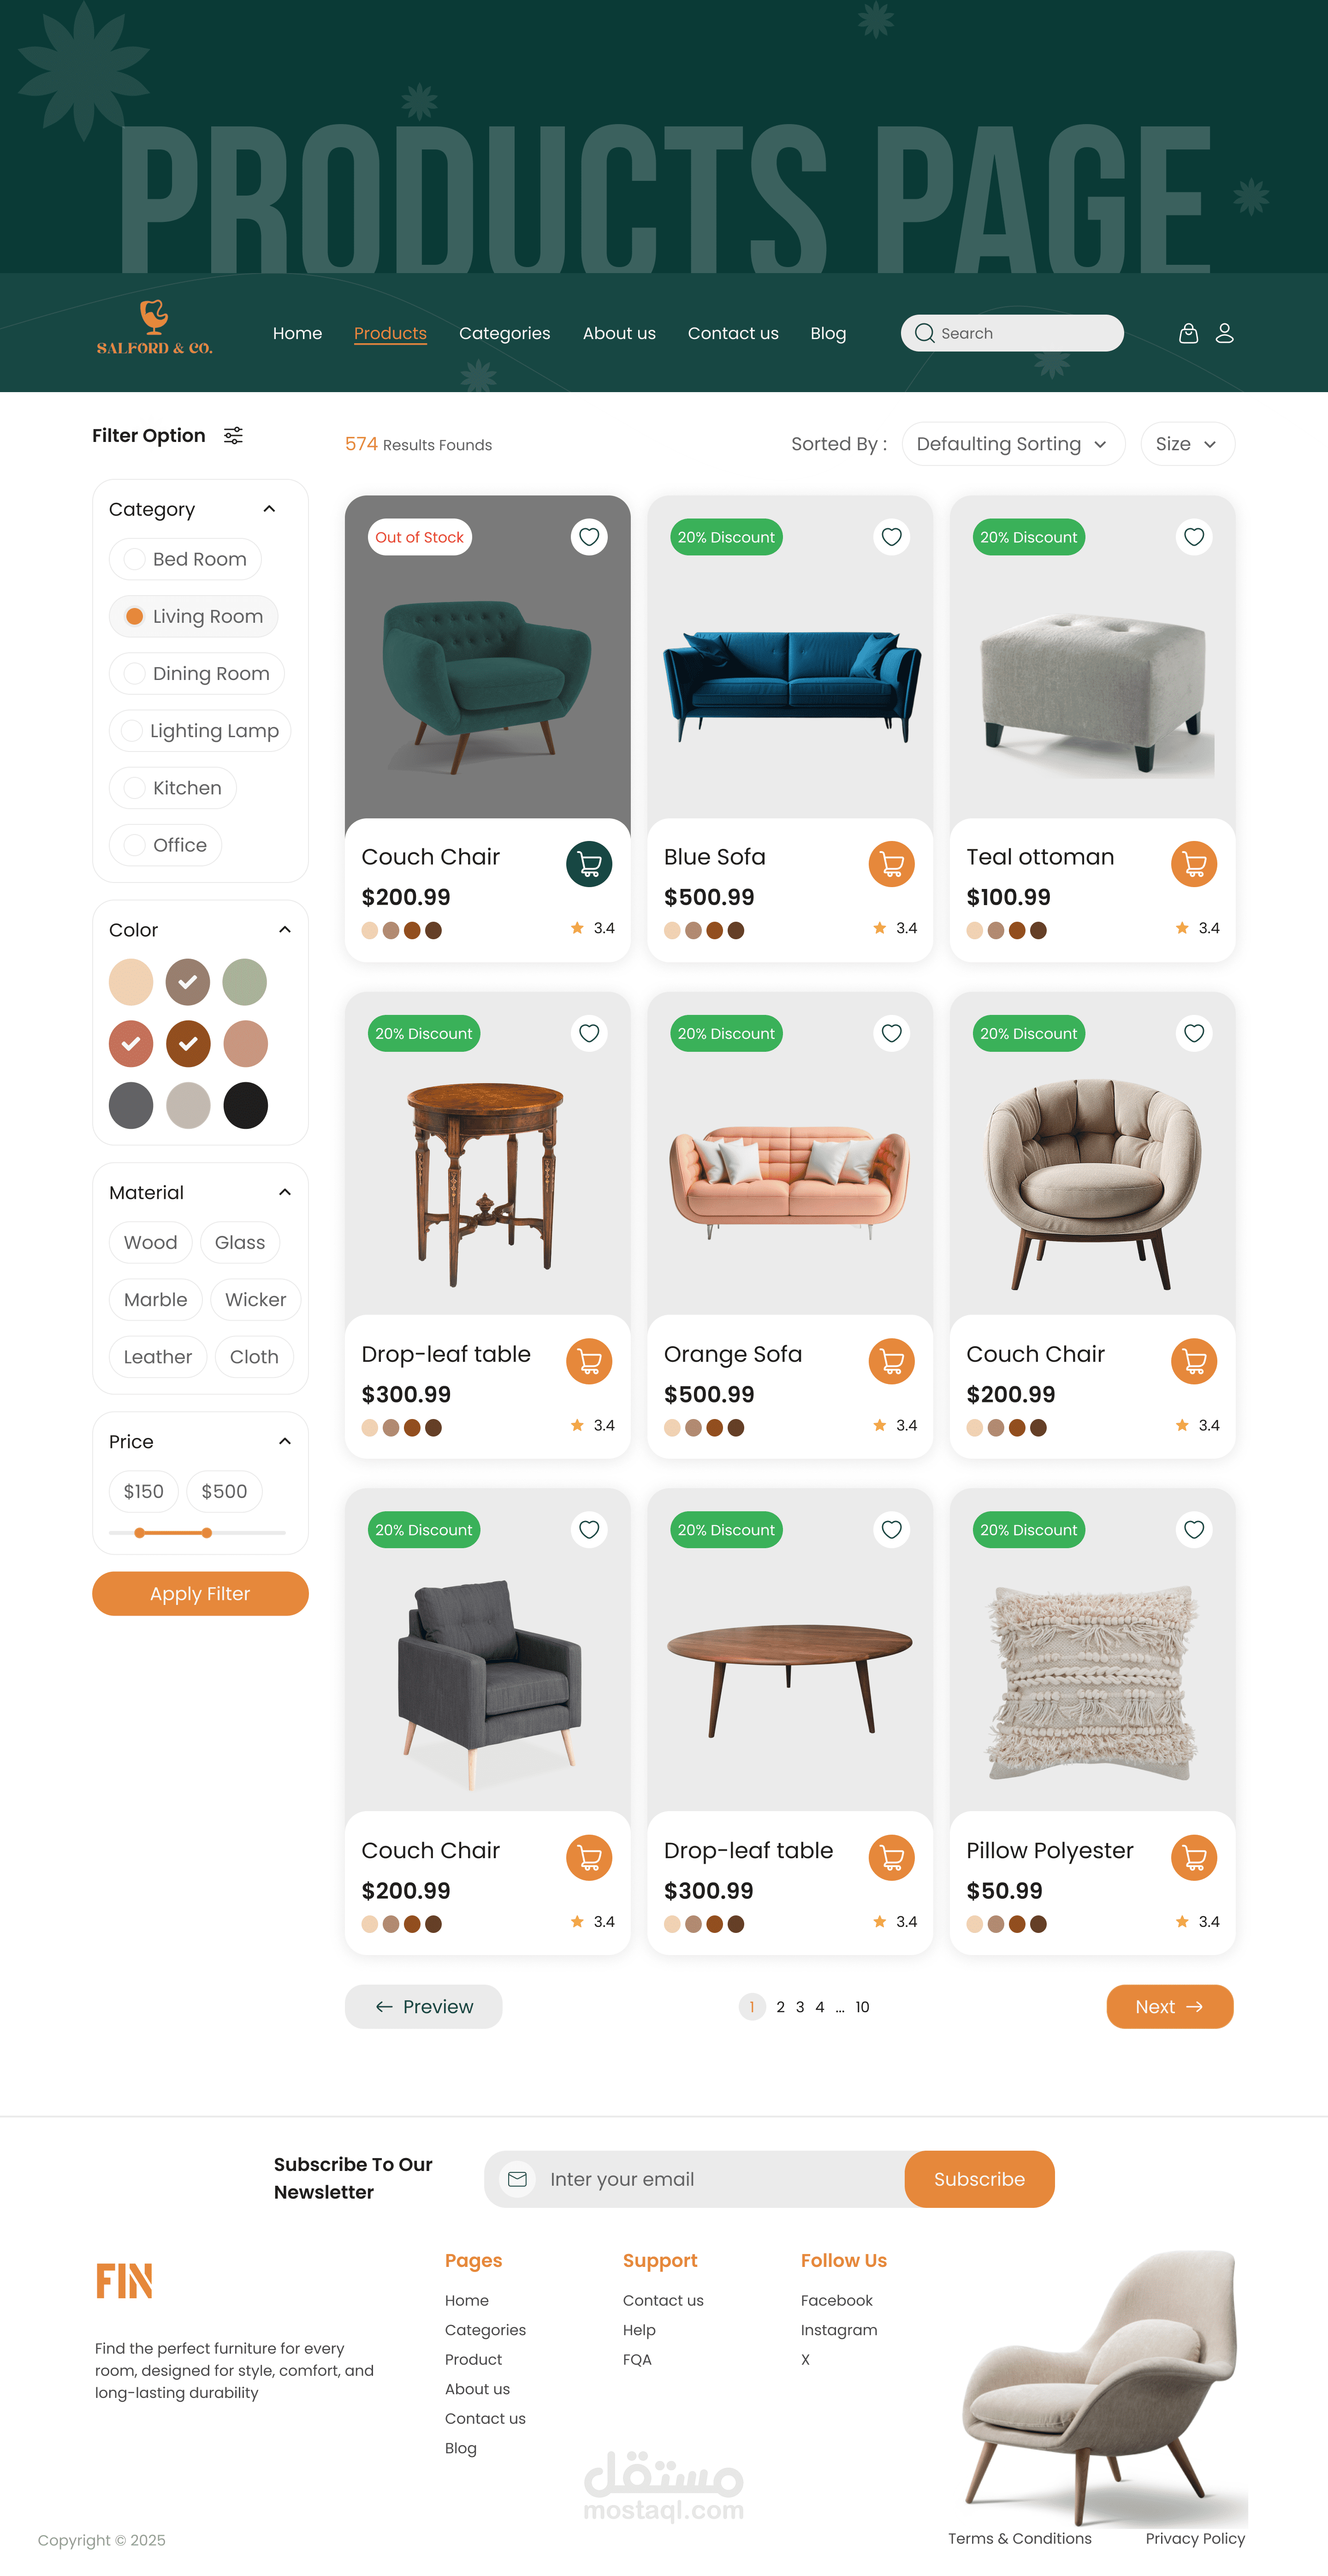Image resolution: width=1328 pixels, height=2576 pixels.
Task: Select the Dining Room category option
Action: pyautogui.click(x=197, y=674)
